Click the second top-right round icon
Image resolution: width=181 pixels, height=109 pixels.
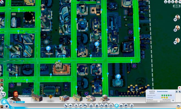coord(169,2)
